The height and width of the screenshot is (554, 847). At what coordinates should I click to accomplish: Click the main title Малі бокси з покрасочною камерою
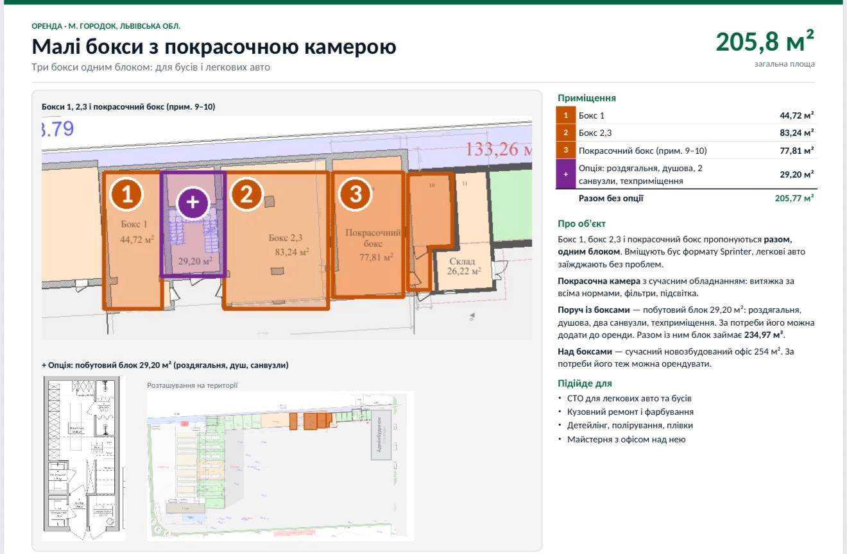[214, 47]
